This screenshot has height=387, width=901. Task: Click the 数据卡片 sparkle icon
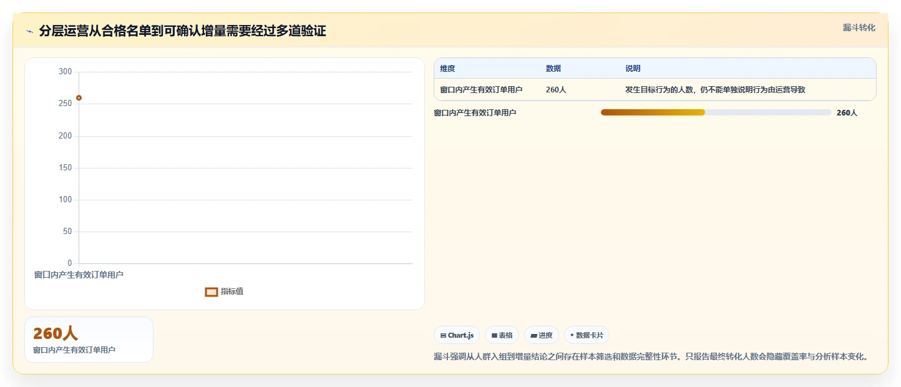pos(572,335)
